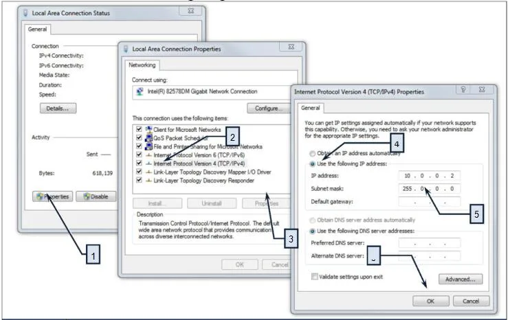508x320 pixels.
Task: Enable Validate settings upon exit
Action: 314,277
